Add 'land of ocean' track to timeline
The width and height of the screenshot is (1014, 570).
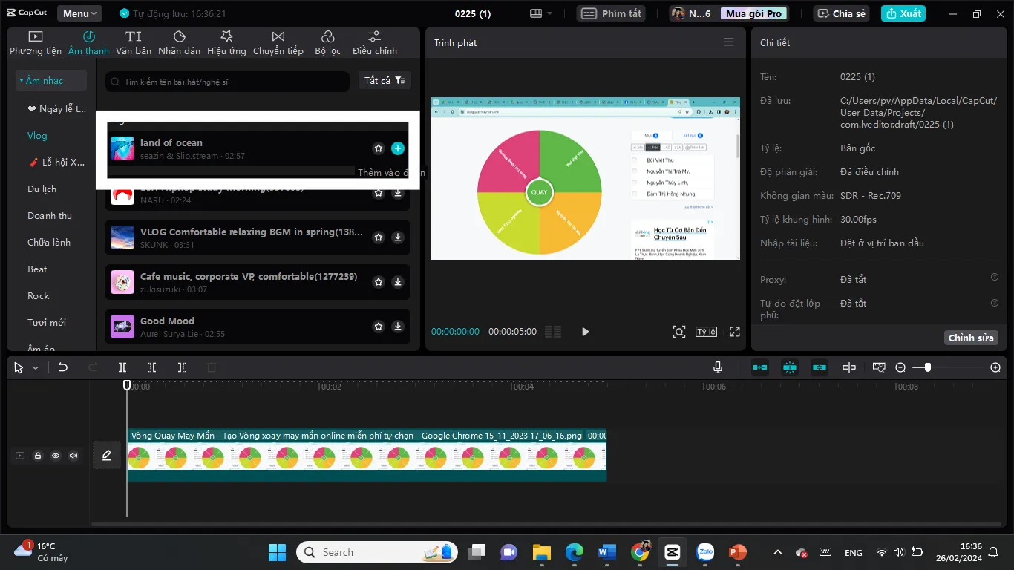pos(398,148)
